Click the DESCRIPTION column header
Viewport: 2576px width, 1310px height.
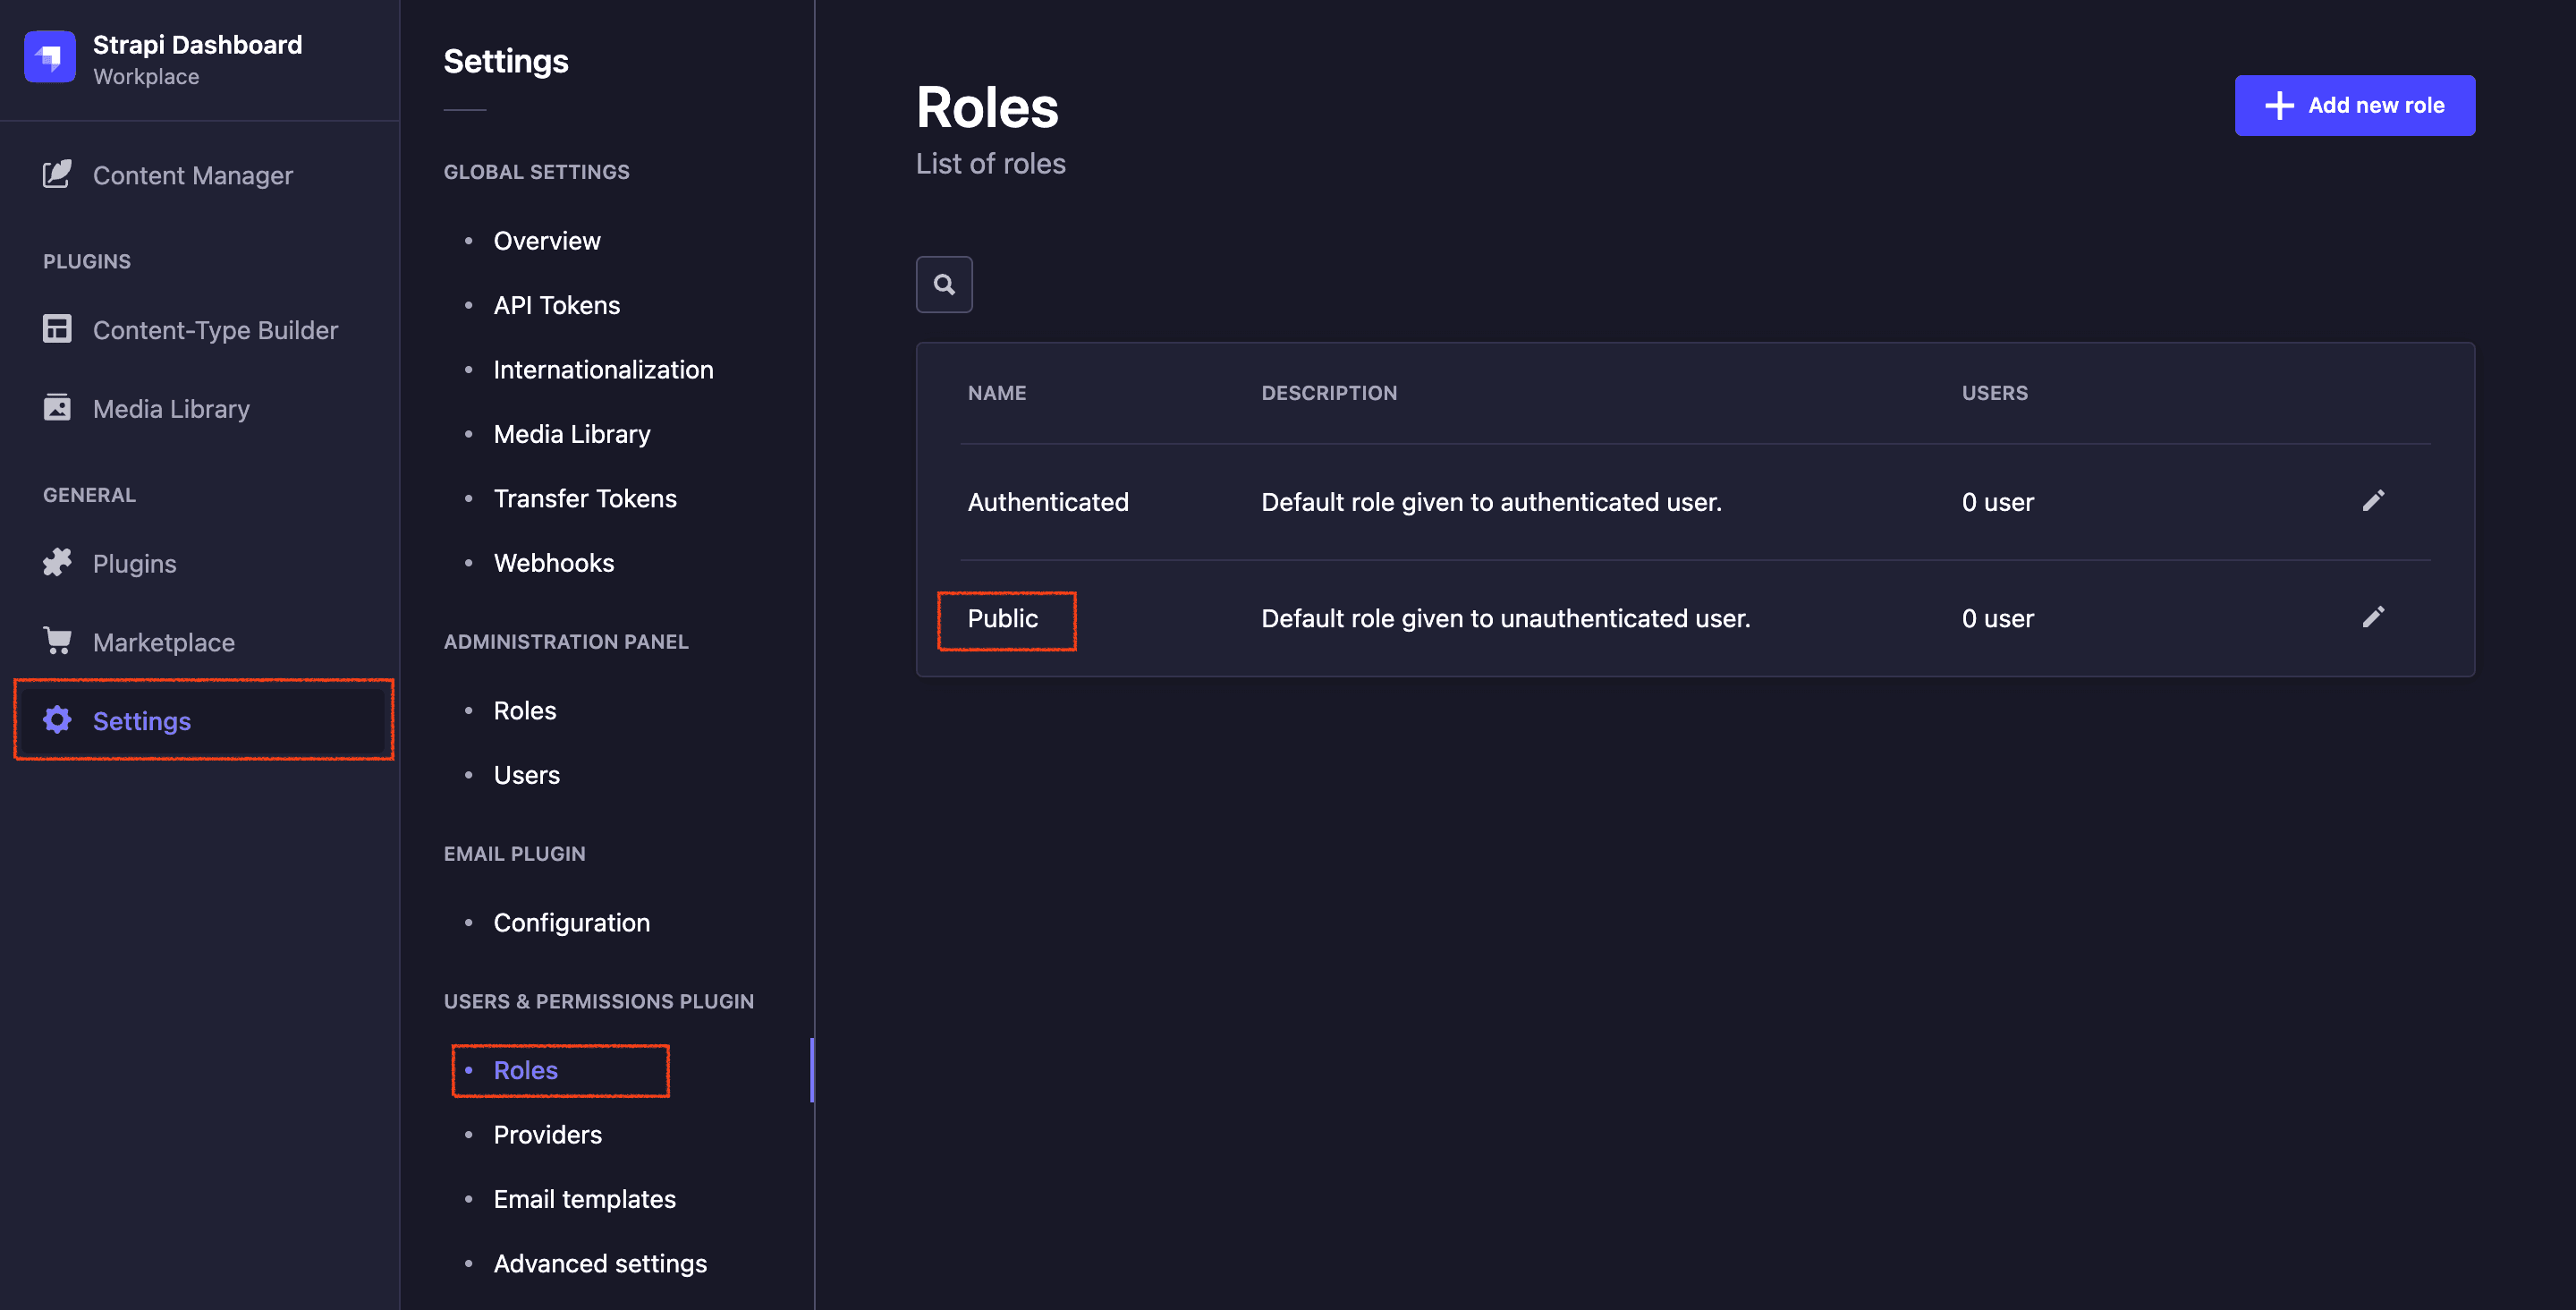pyautogui.click(x=1329, y=392)
